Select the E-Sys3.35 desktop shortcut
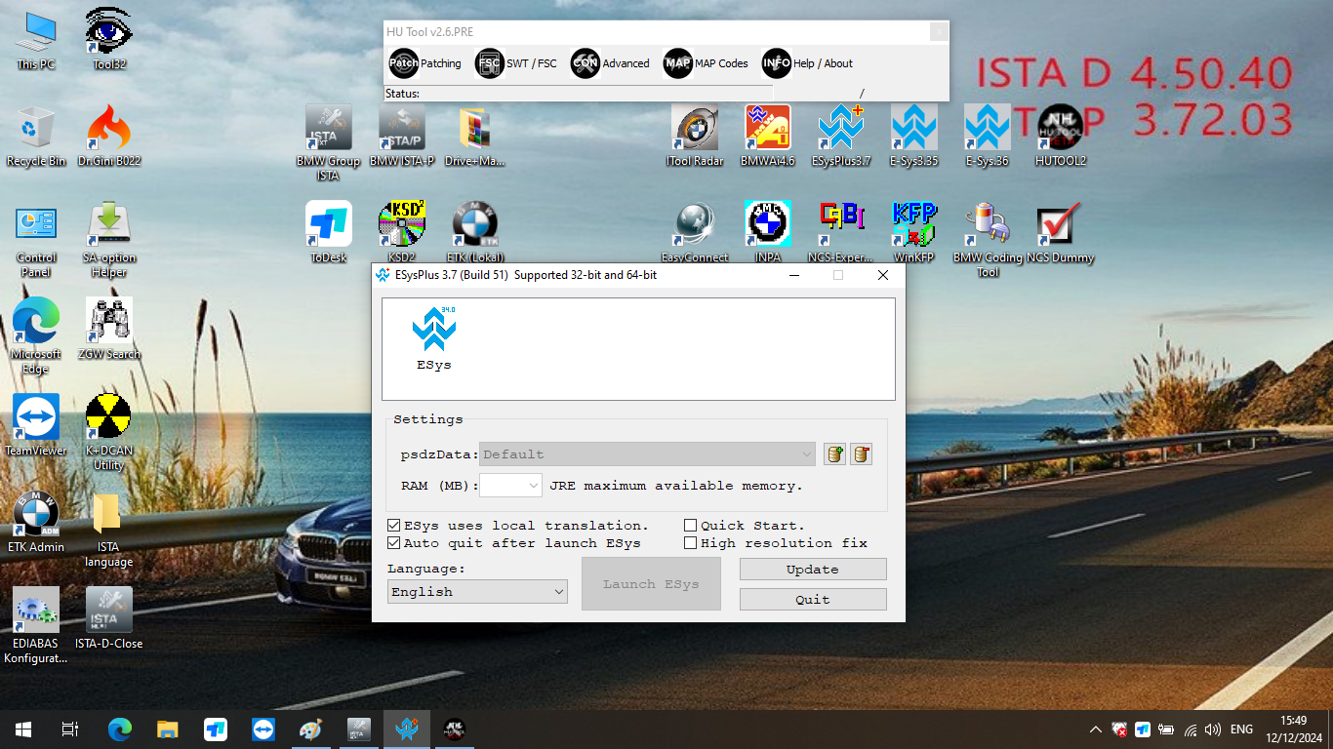 click(x=914, y=136)
